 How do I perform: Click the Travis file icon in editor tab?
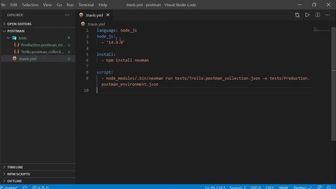click(81, 15)
